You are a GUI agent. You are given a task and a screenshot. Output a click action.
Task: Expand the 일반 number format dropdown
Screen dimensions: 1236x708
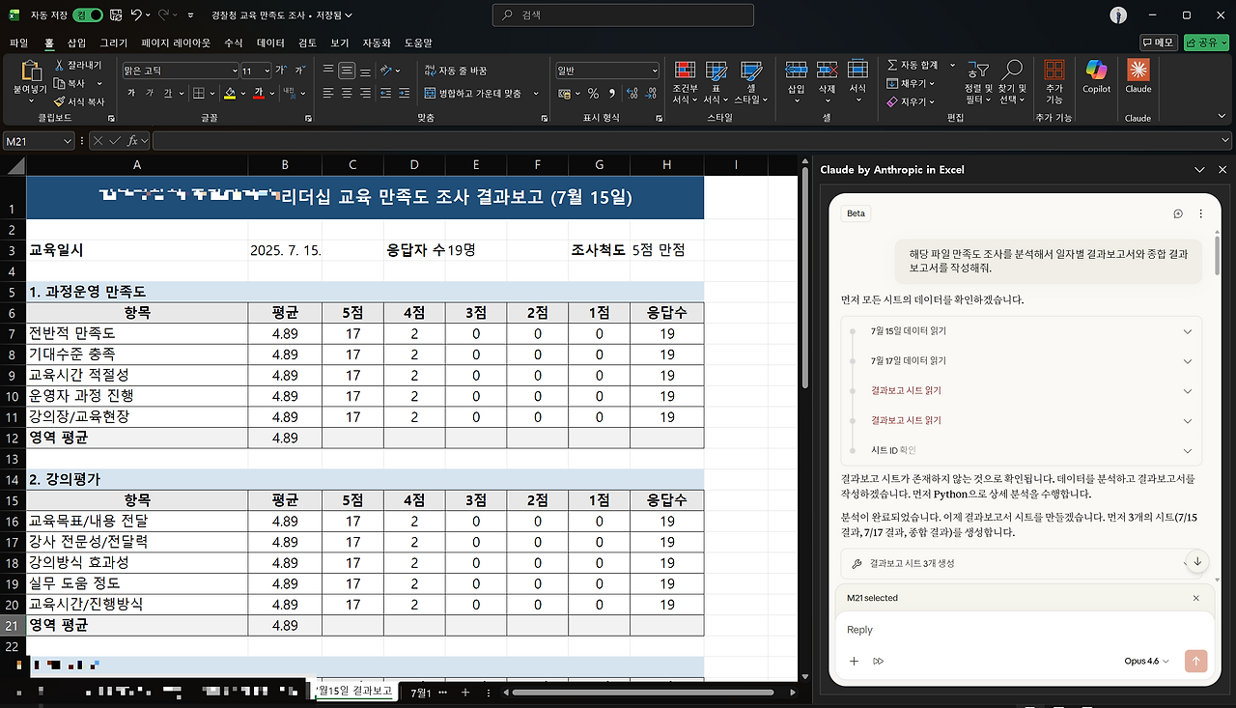tap(657, 70)
